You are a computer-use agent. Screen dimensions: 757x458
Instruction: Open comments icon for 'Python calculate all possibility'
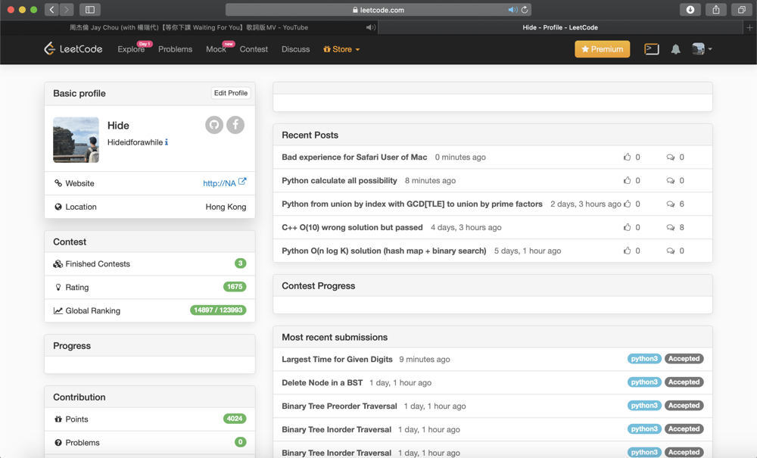[671, 180]
